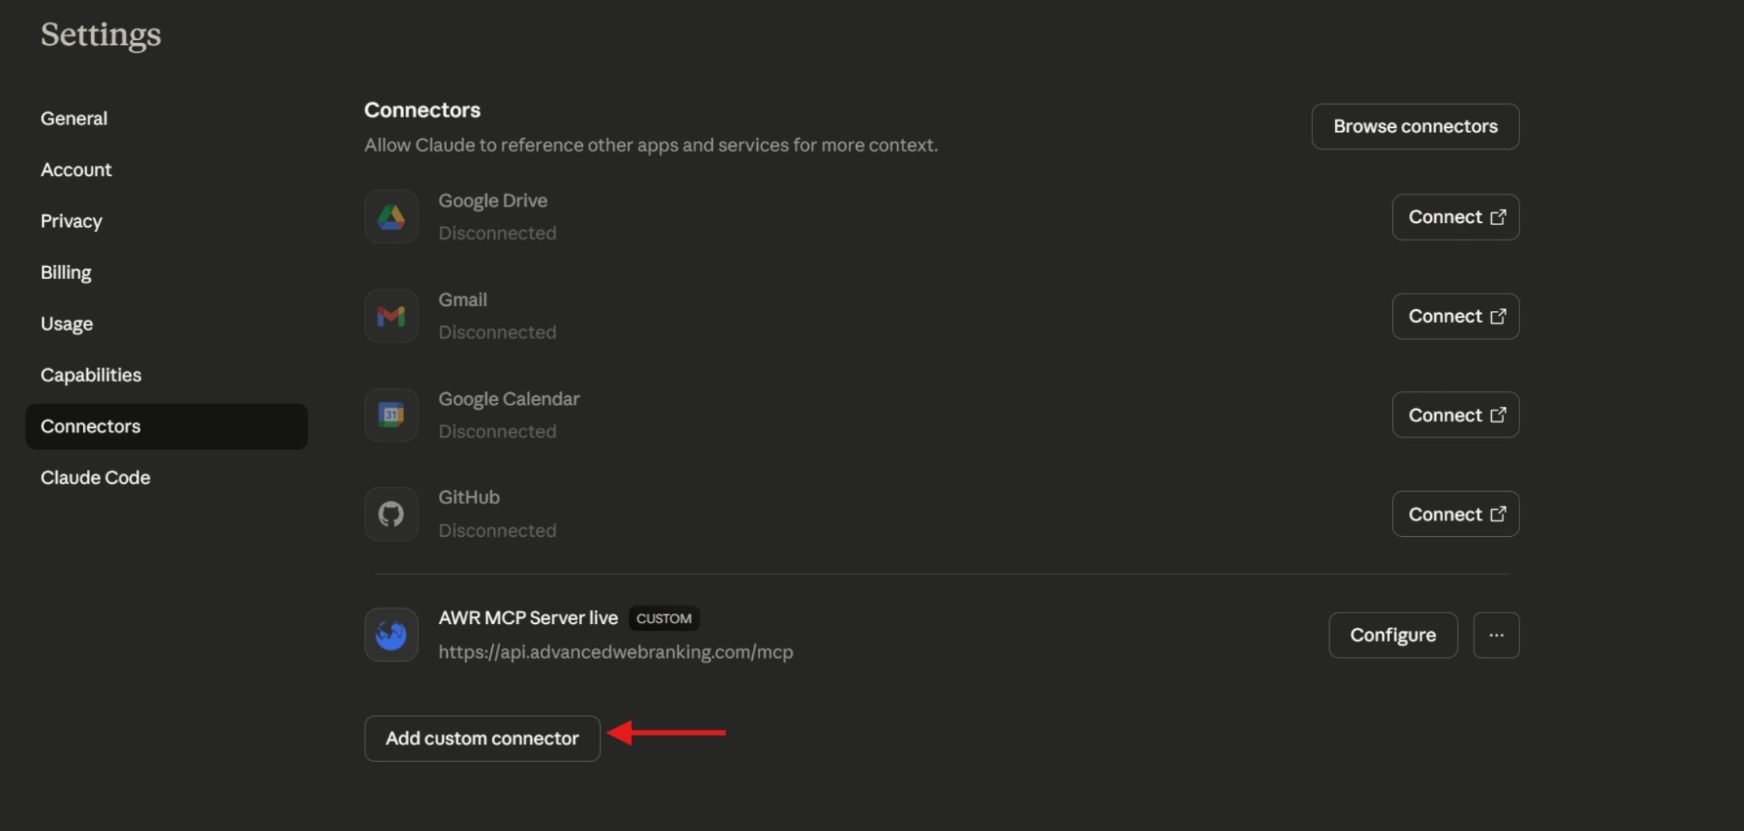Image resolution: width=1744 pixels, height=831 pixels.
Task: Click the Google Drive connector icon
Action: click(x=390, y=216)
